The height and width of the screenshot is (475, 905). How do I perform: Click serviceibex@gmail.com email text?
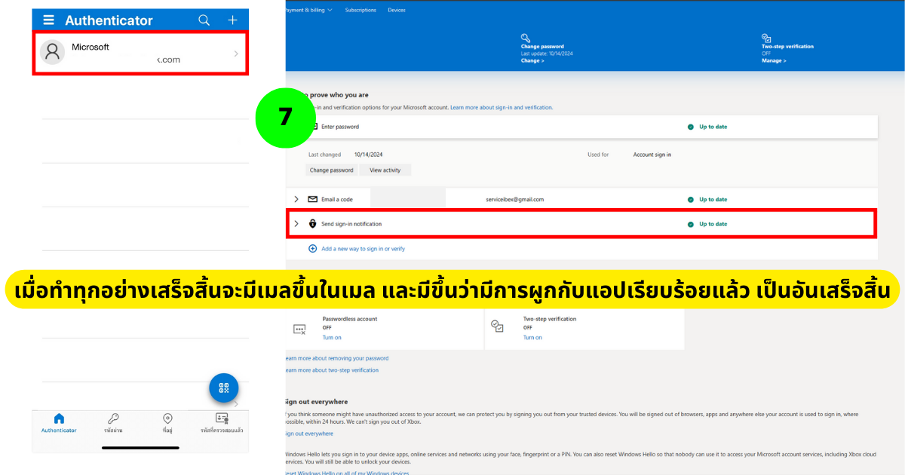point(515,199)
